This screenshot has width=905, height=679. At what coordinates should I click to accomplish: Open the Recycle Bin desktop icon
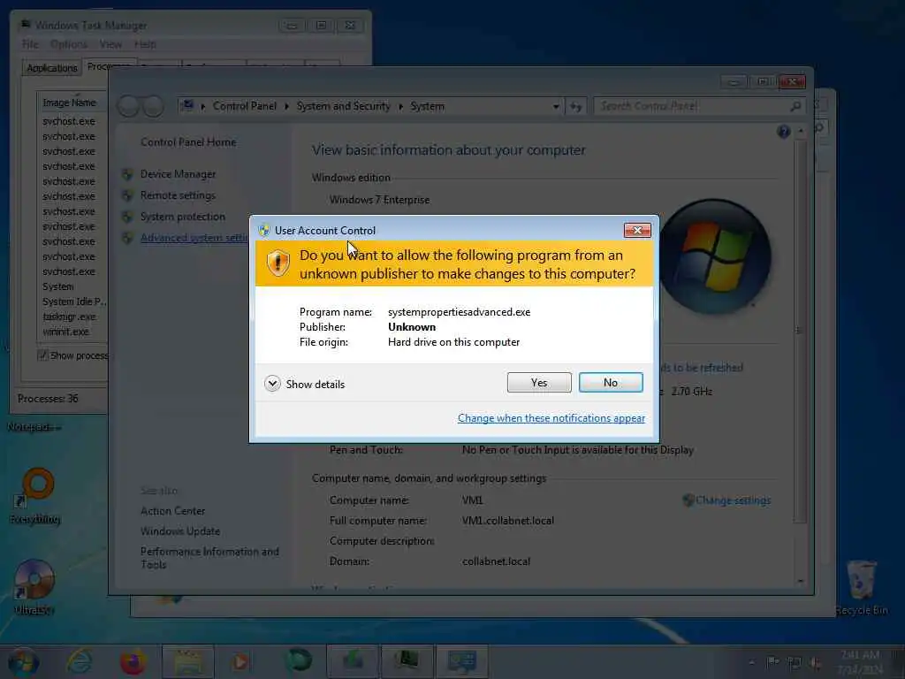[x=861, y=587]
